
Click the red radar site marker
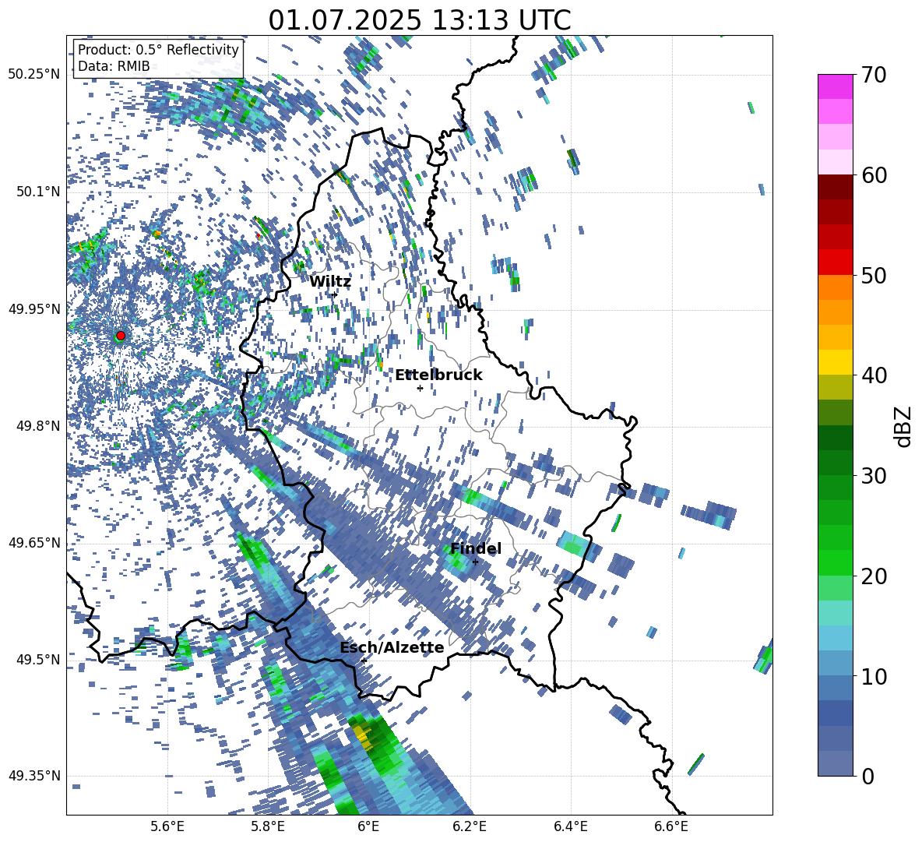point(121,336)
